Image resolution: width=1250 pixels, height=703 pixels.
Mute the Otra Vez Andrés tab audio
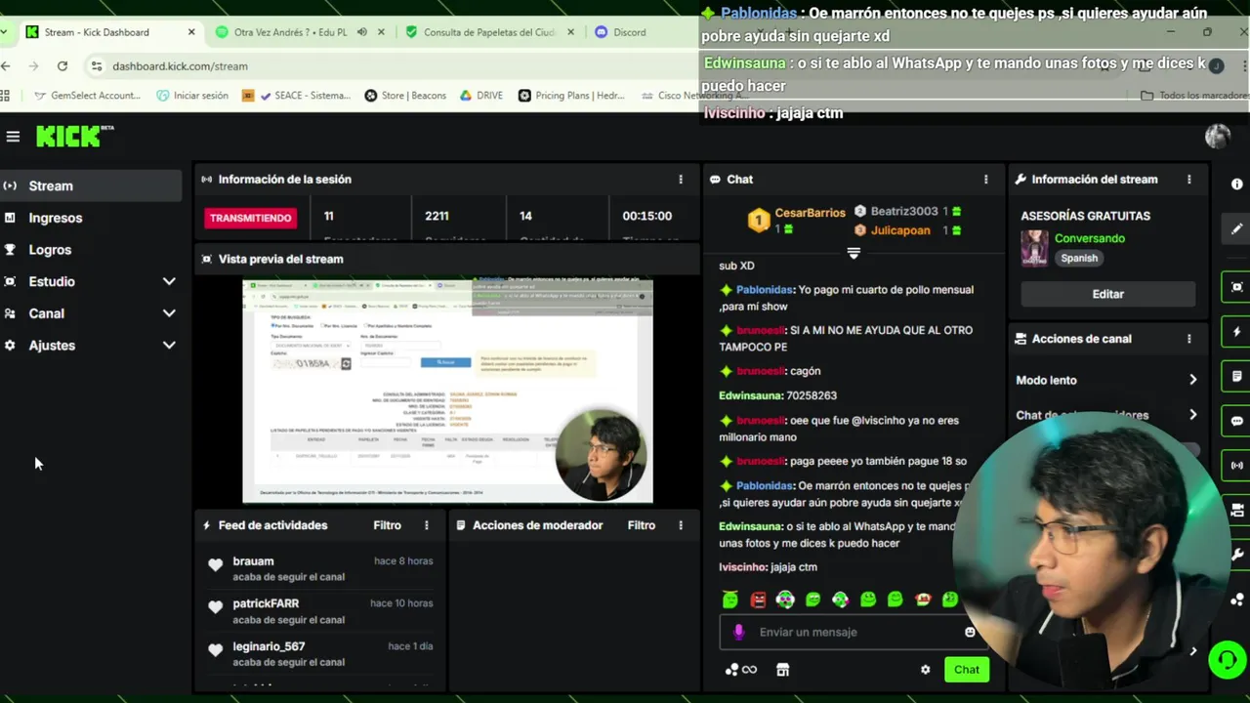(361, 32)
